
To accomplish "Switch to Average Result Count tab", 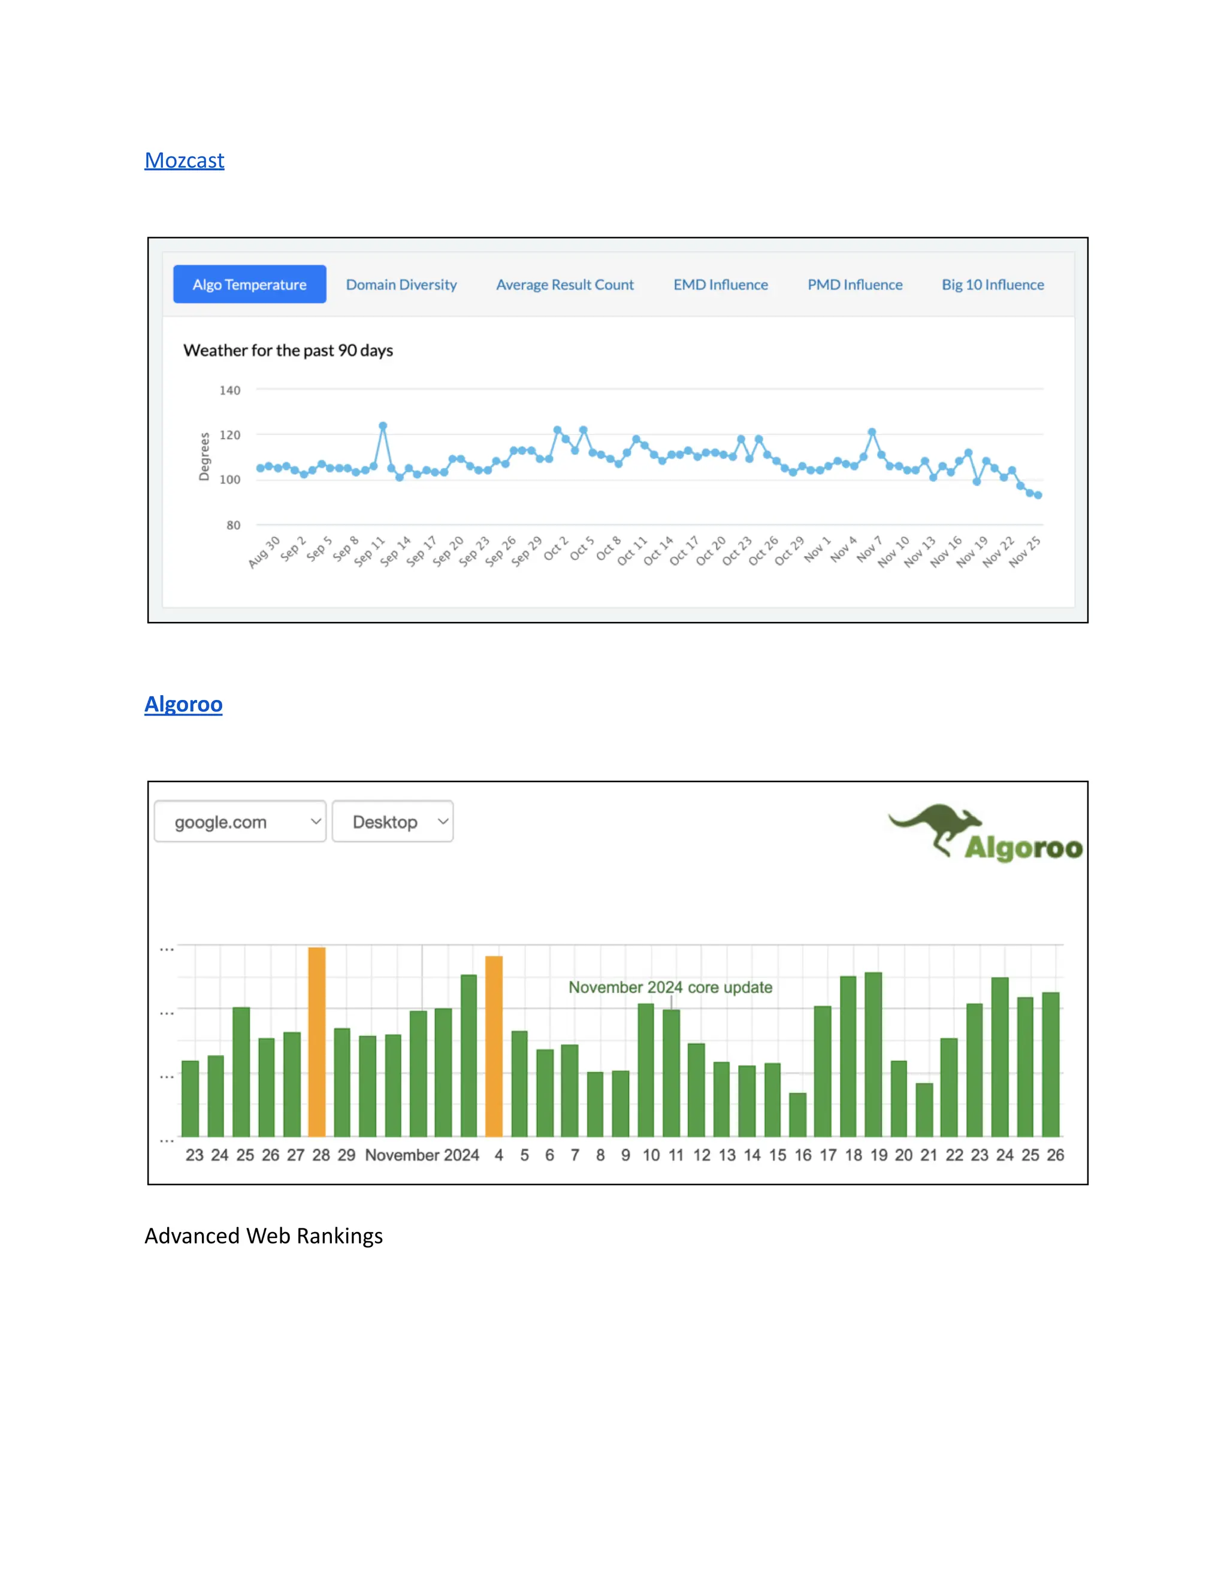I will point(565,284).
